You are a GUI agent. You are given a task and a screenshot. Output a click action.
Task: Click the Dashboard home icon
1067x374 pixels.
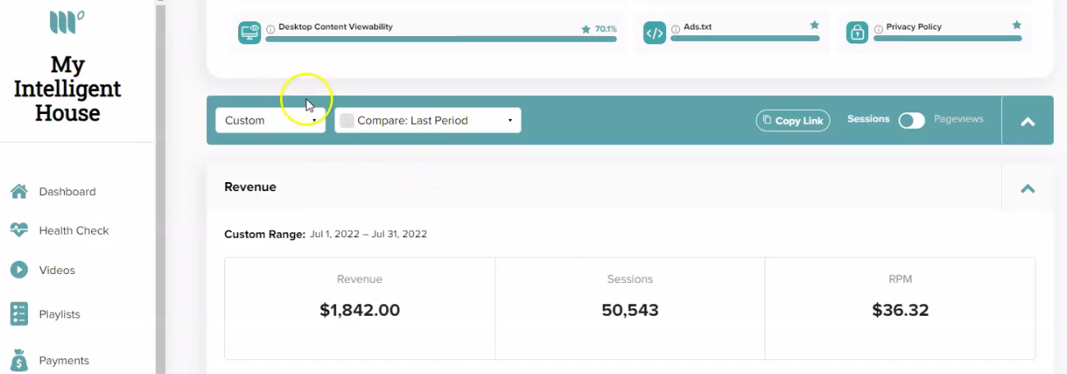tap(19, 191)
